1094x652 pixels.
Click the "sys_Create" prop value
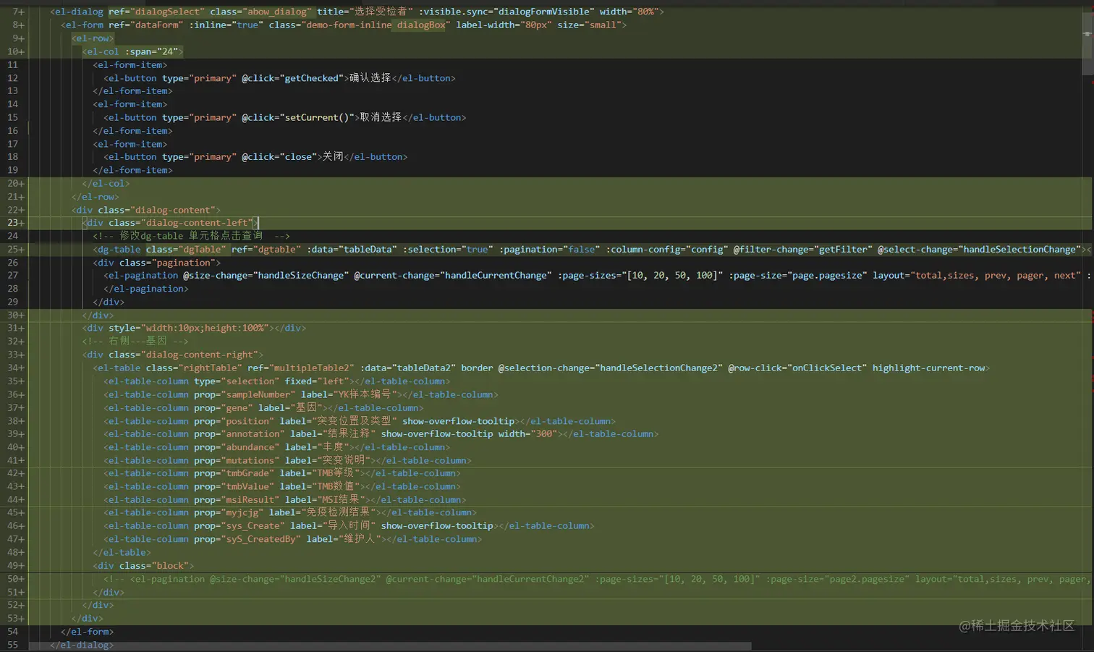pos(253,525)
